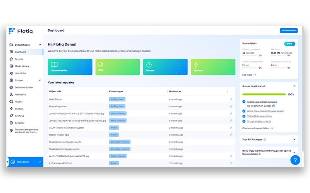The width and height of the screenshot is (310, 193).
Task: Open the Blog card
Action: pos(118,67)
